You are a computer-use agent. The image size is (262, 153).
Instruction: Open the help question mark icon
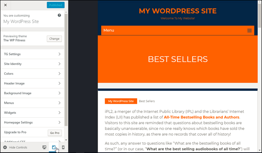pos(59,15)
